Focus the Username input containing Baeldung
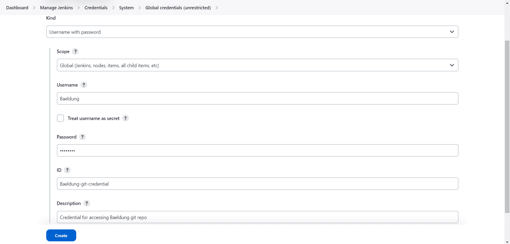The width and height of the screenshot is (510, 244). [x=257, y=99]
